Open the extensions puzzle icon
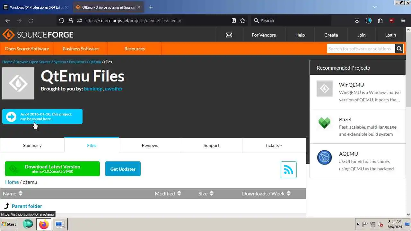Viewport: 411px width, 231px height. [380, 21]
